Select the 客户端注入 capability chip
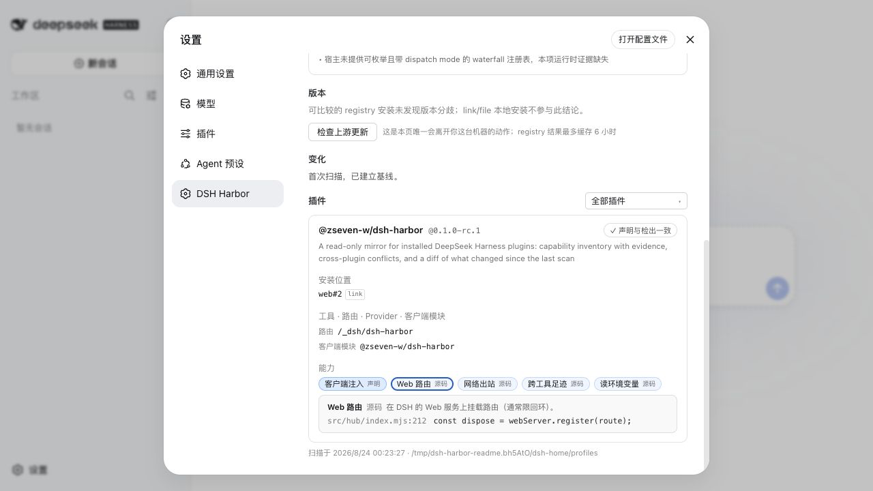The width and height of the screenshot is (873, 491). click(x=353, y=384)
